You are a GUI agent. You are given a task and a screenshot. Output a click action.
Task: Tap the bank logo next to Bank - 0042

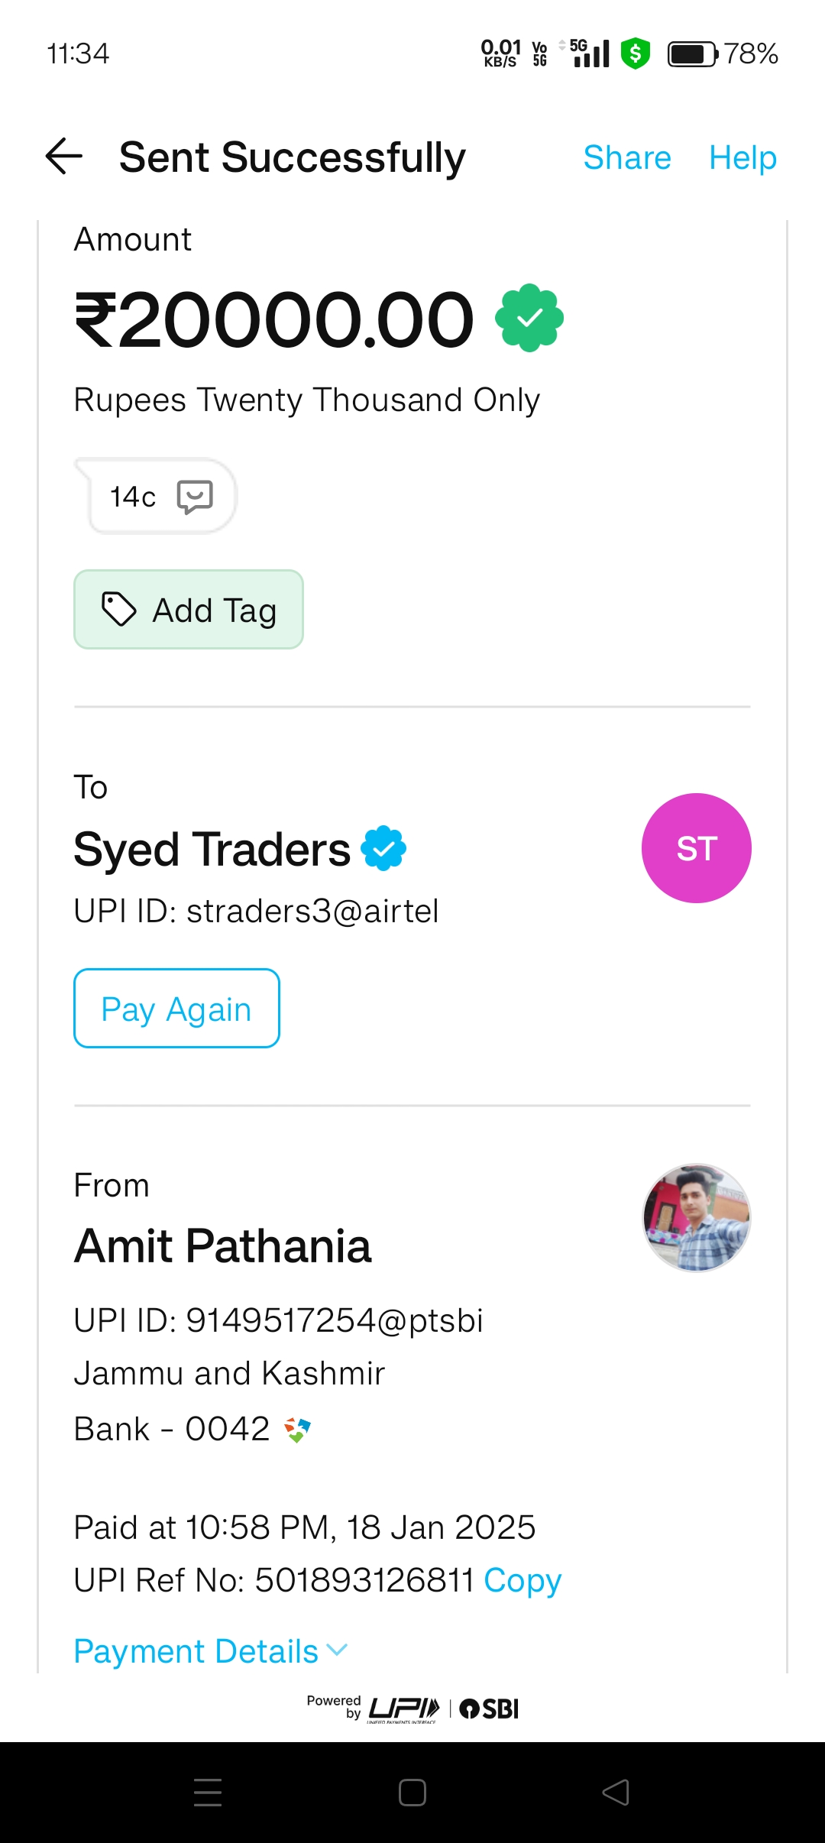(297, 1429)
